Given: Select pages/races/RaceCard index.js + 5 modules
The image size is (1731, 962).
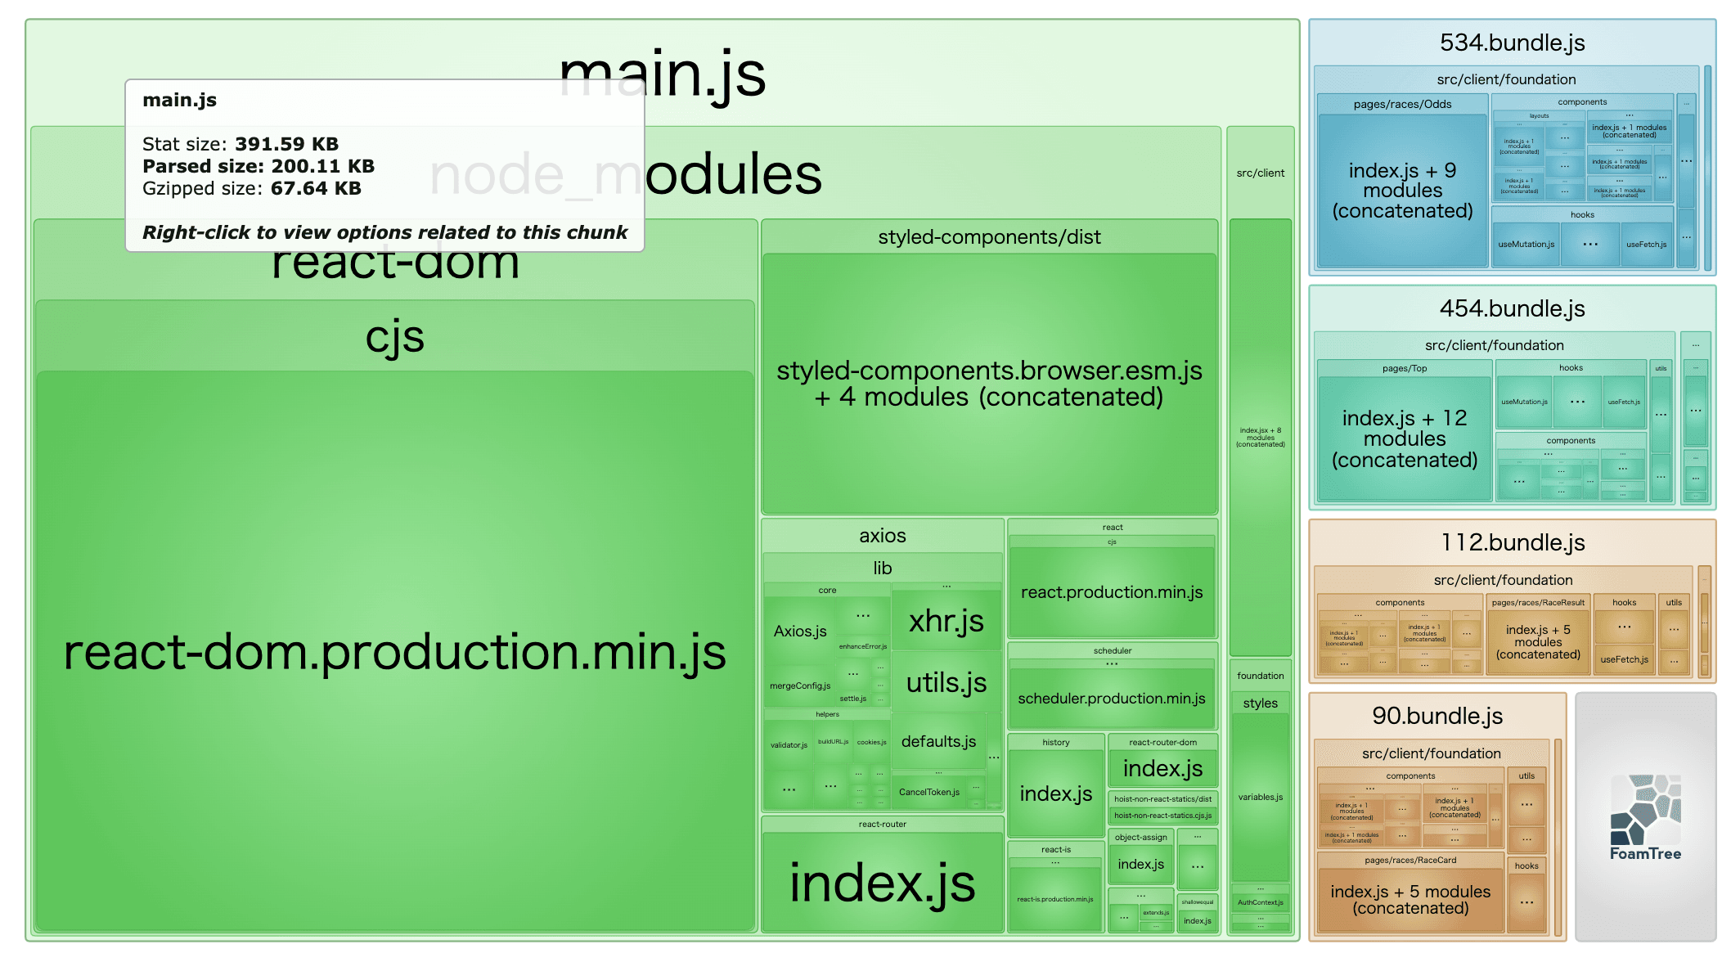Looking at the screenshot, I should tap(1410, 900).
